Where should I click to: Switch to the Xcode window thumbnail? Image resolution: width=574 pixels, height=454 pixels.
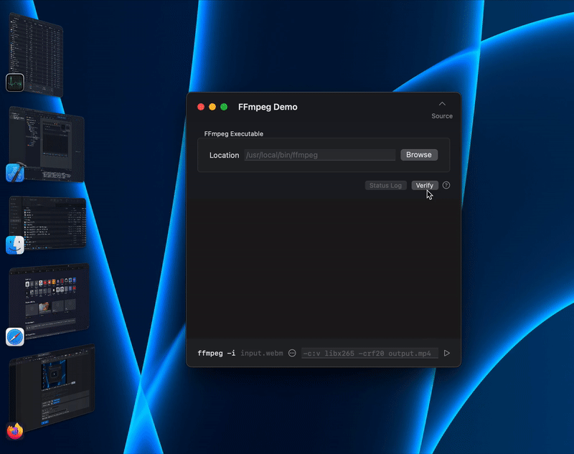(47, 143)
